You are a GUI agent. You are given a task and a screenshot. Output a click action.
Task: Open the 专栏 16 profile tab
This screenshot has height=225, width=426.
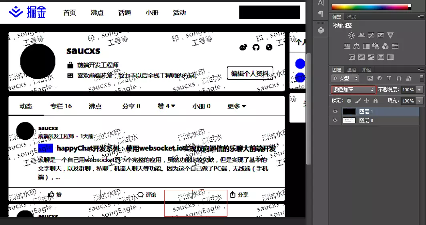(x=61, y=106)
